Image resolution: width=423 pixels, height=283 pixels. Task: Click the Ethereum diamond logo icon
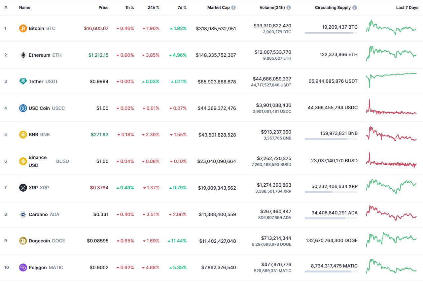(23, 55)
